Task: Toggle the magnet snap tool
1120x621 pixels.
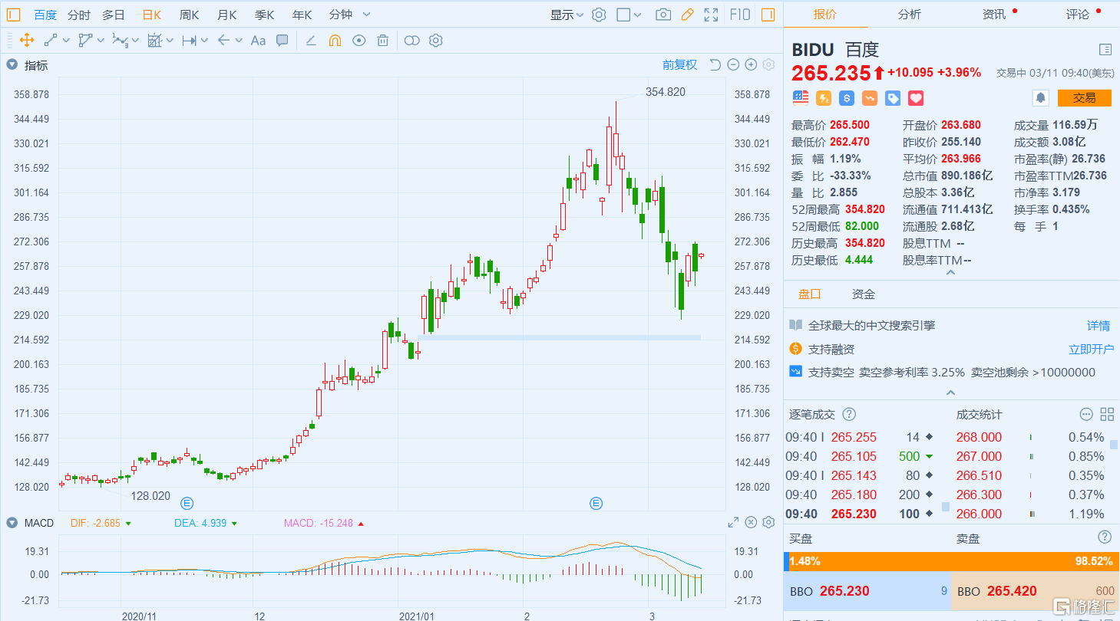Action: 335,41
